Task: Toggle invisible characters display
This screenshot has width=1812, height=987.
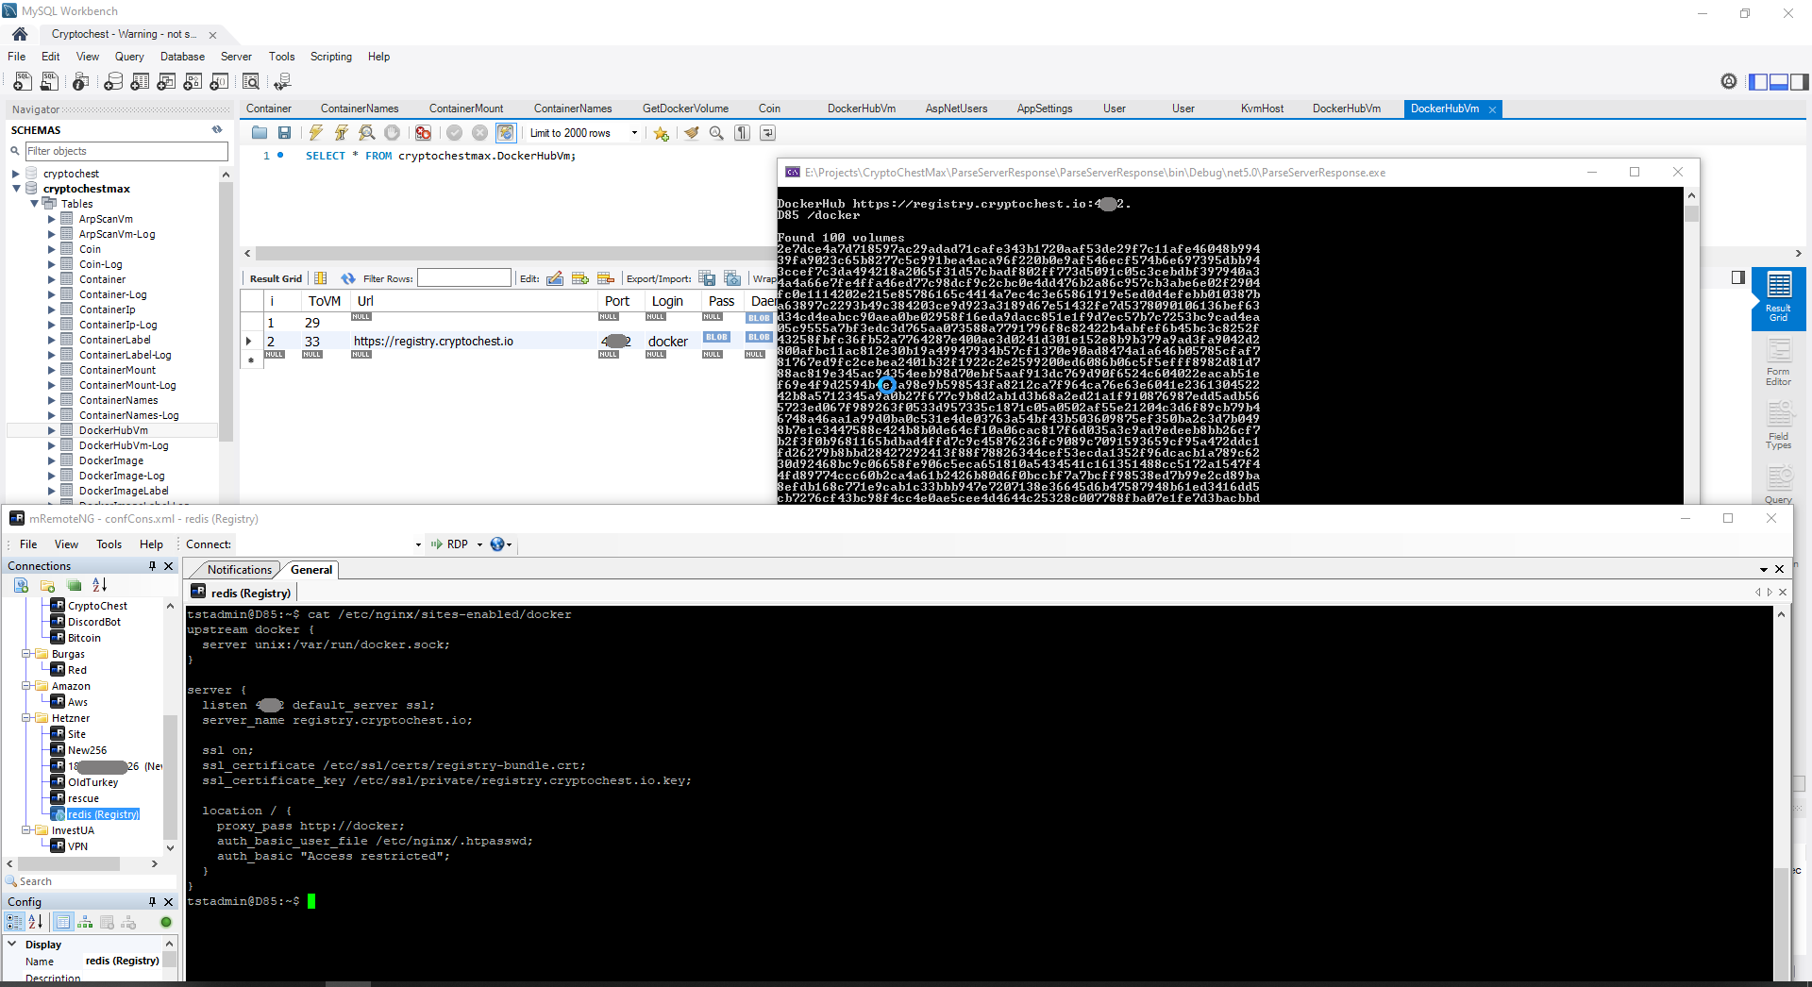Action: [743, 133]
